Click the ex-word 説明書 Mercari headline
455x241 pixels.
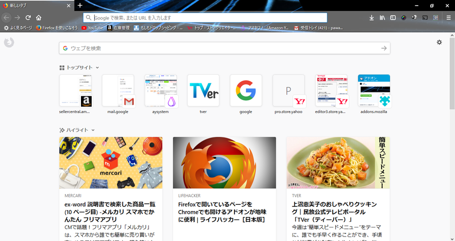pos(110,212)
